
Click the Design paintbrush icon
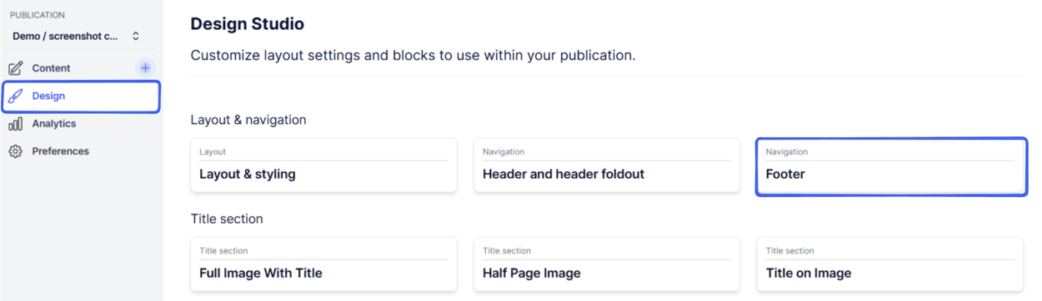click(15, 96)
